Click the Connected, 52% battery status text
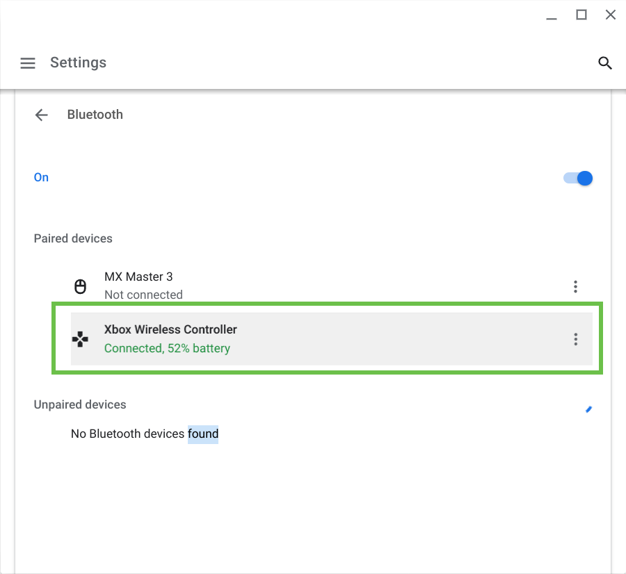 click(167, 348)
